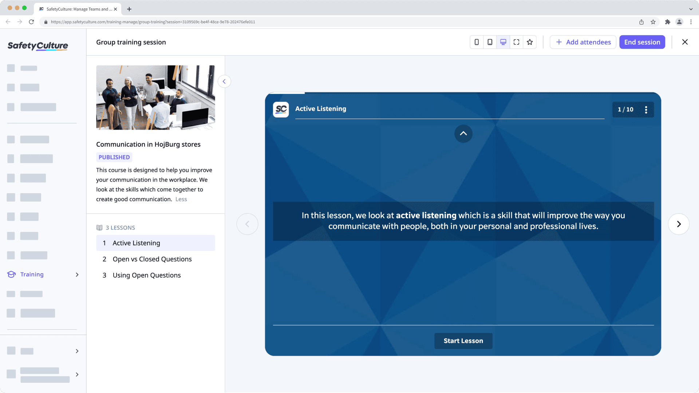Select lesson 2 Open vs Closed Questions

coord(152,259)
